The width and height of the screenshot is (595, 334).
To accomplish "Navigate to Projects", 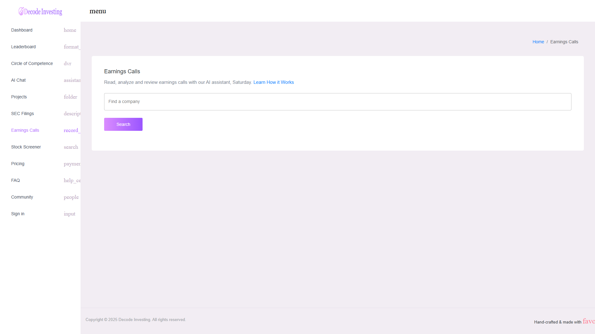I will (19, 97).
